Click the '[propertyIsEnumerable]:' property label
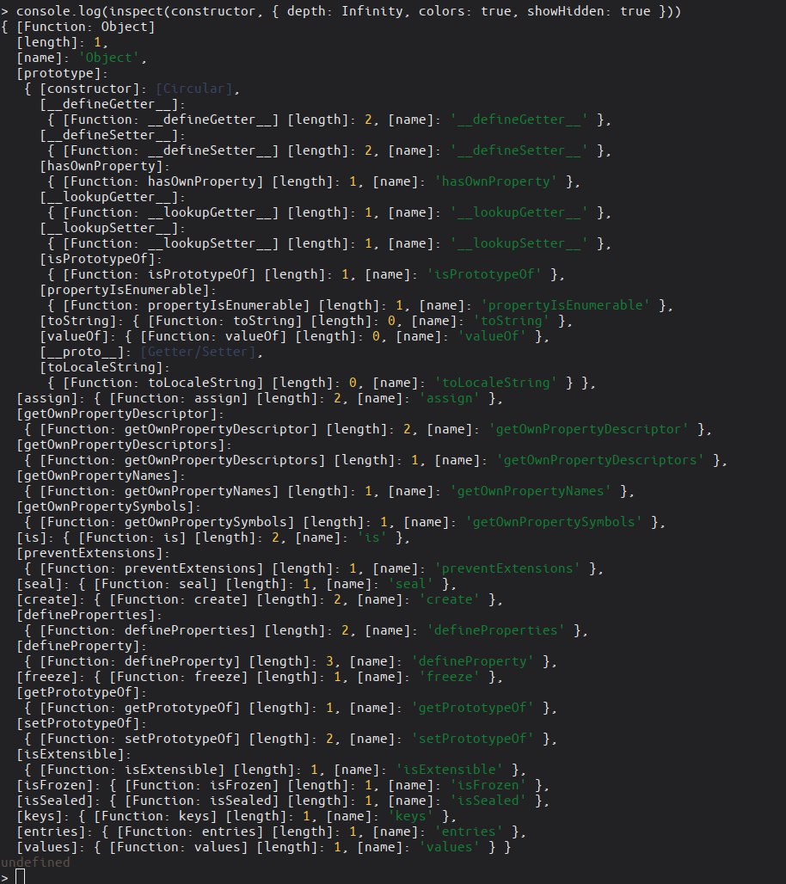786x884 pixels. pos(127,290)
